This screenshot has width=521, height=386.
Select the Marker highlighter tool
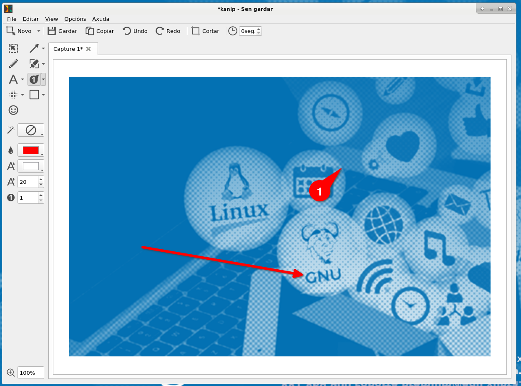pyautogui.click(x=34, y=64)
